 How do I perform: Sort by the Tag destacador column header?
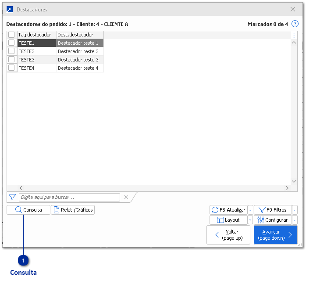pos(37,35)
